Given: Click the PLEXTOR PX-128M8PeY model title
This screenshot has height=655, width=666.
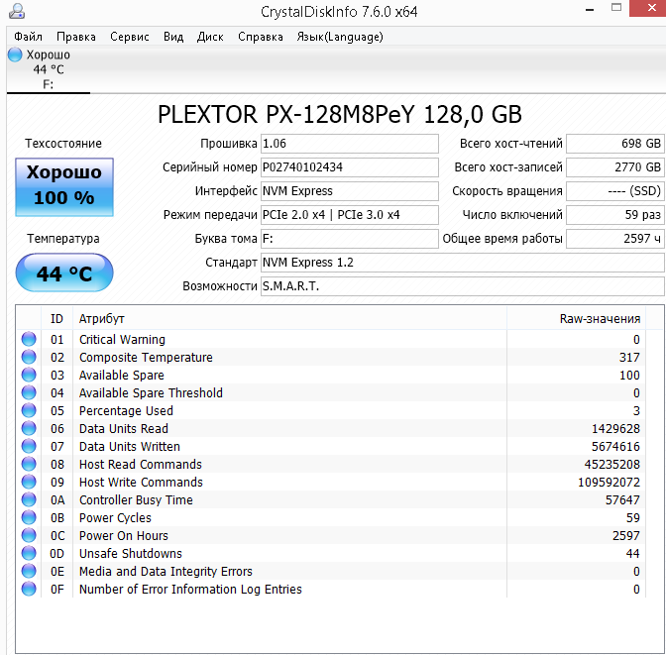Looking at the screenshot, I should pos(340,114).
